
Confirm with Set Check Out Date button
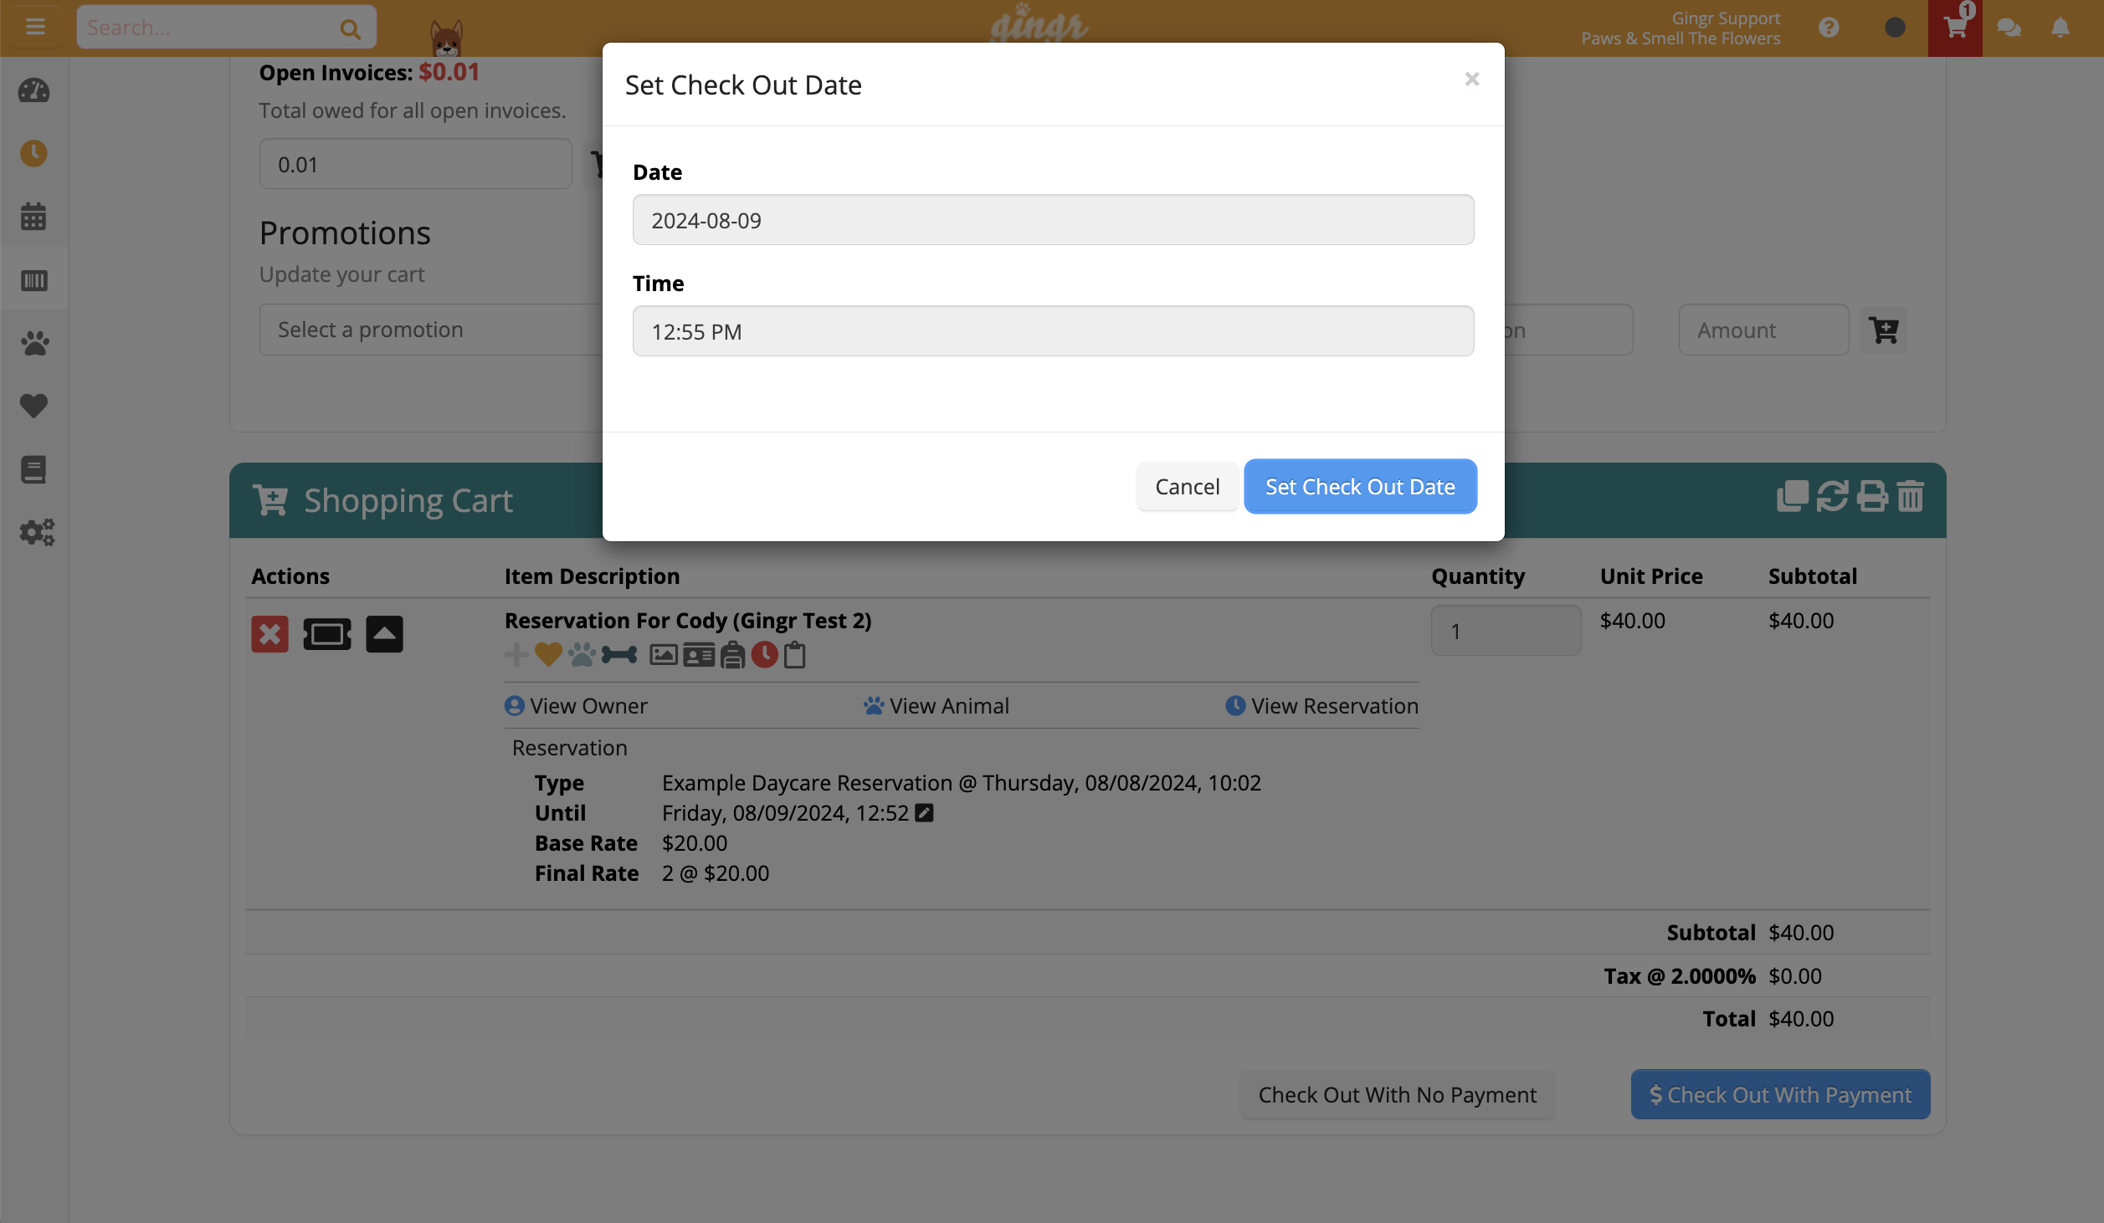click(1360, 486)
